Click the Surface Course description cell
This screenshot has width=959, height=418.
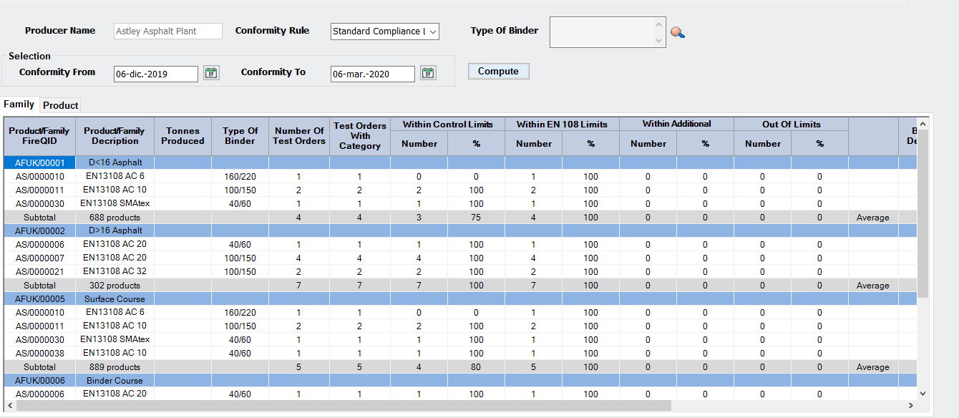coord(115,298)
